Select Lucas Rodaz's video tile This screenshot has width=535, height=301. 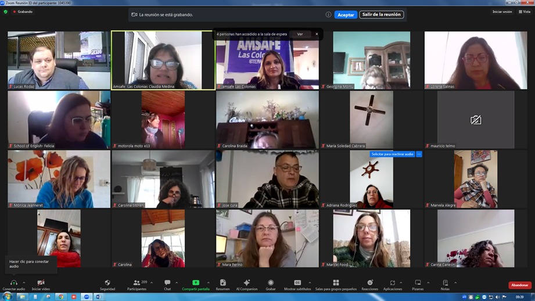point(59,60)
